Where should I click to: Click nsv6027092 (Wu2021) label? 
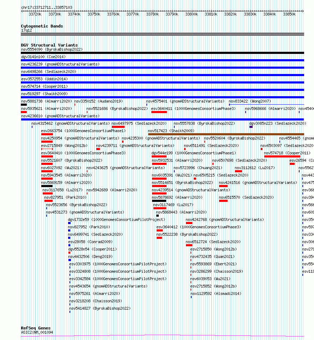pyautogui.click(x=61, y=168)
